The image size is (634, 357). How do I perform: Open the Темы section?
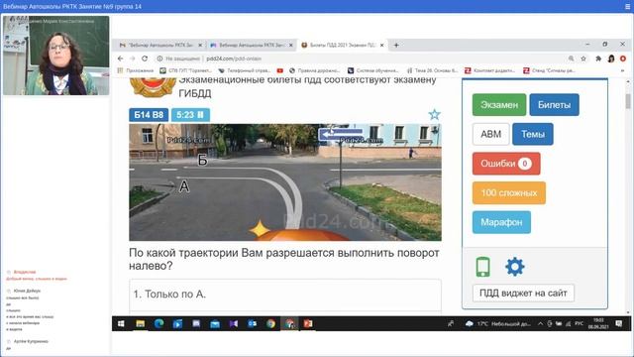point(533,134)
